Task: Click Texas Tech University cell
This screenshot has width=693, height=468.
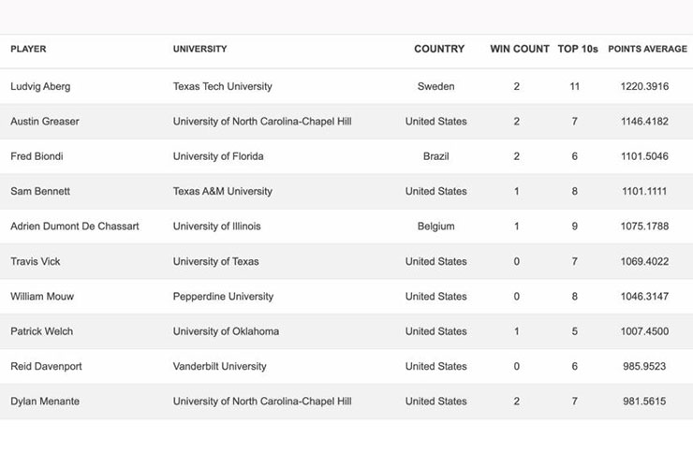Action: point(222,87)
